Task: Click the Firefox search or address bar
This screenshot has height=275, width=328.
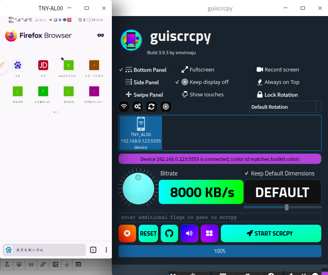Action: [x=44, y=250]
